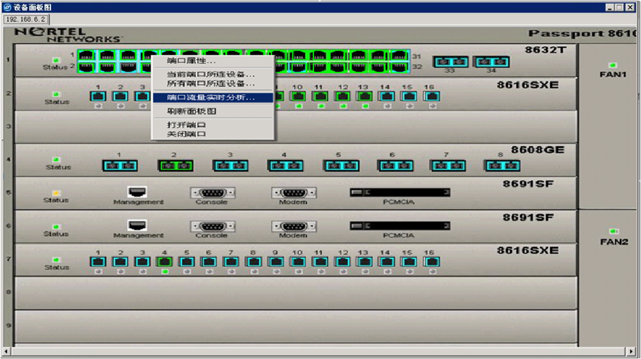Click the Console connector on slot 6

[212, 226]
